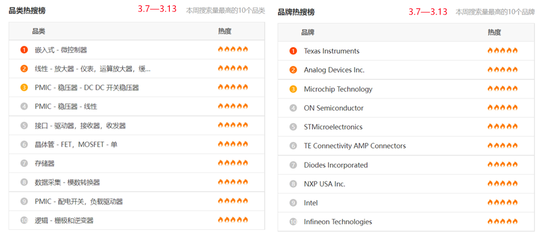Image resolution: width=544 pixels, height=240 pixels.
Task: Click rank 5 badge beside 接口 - 驱动器
Action: (x=24, y=126)
